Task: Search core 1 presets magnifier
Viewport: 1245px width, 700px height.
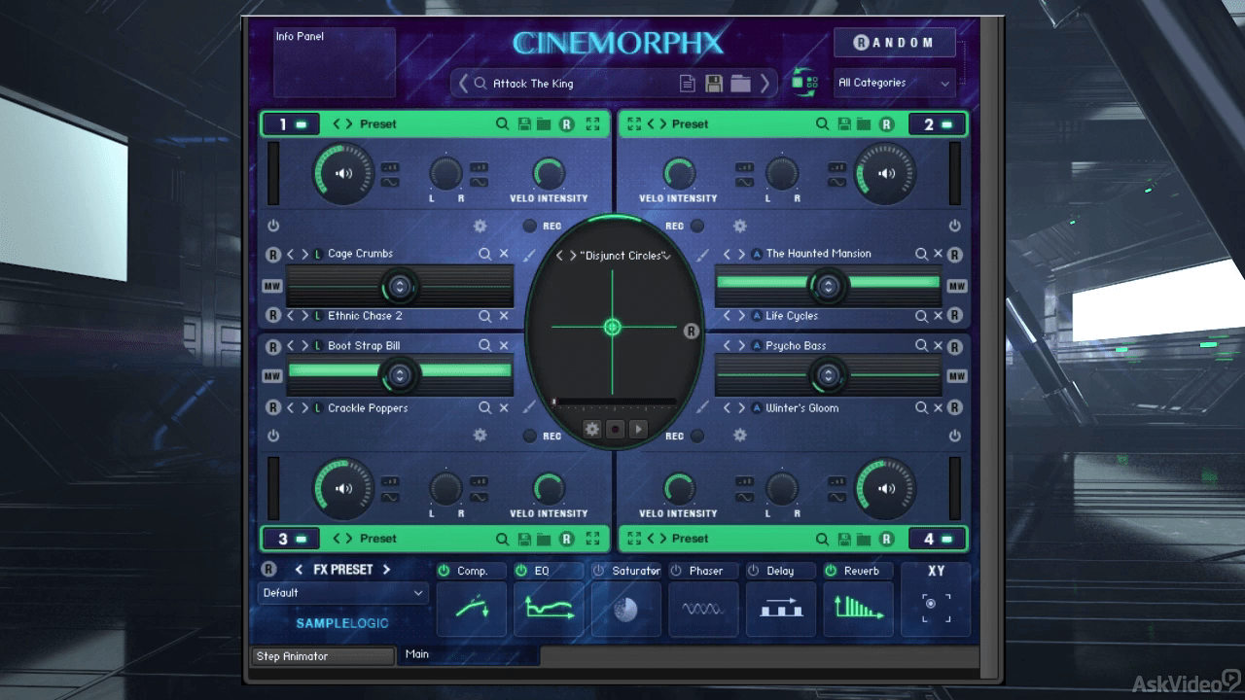Action: 502,124
